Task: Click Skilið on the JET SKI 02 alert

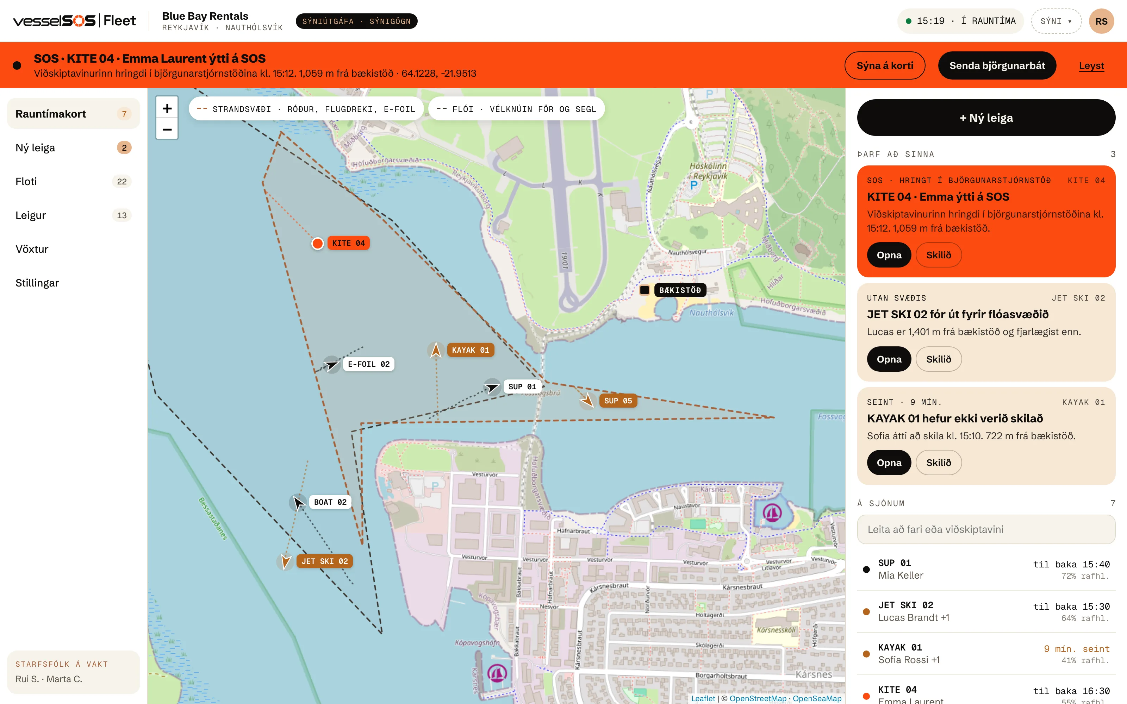Action: tap(938, 359)
